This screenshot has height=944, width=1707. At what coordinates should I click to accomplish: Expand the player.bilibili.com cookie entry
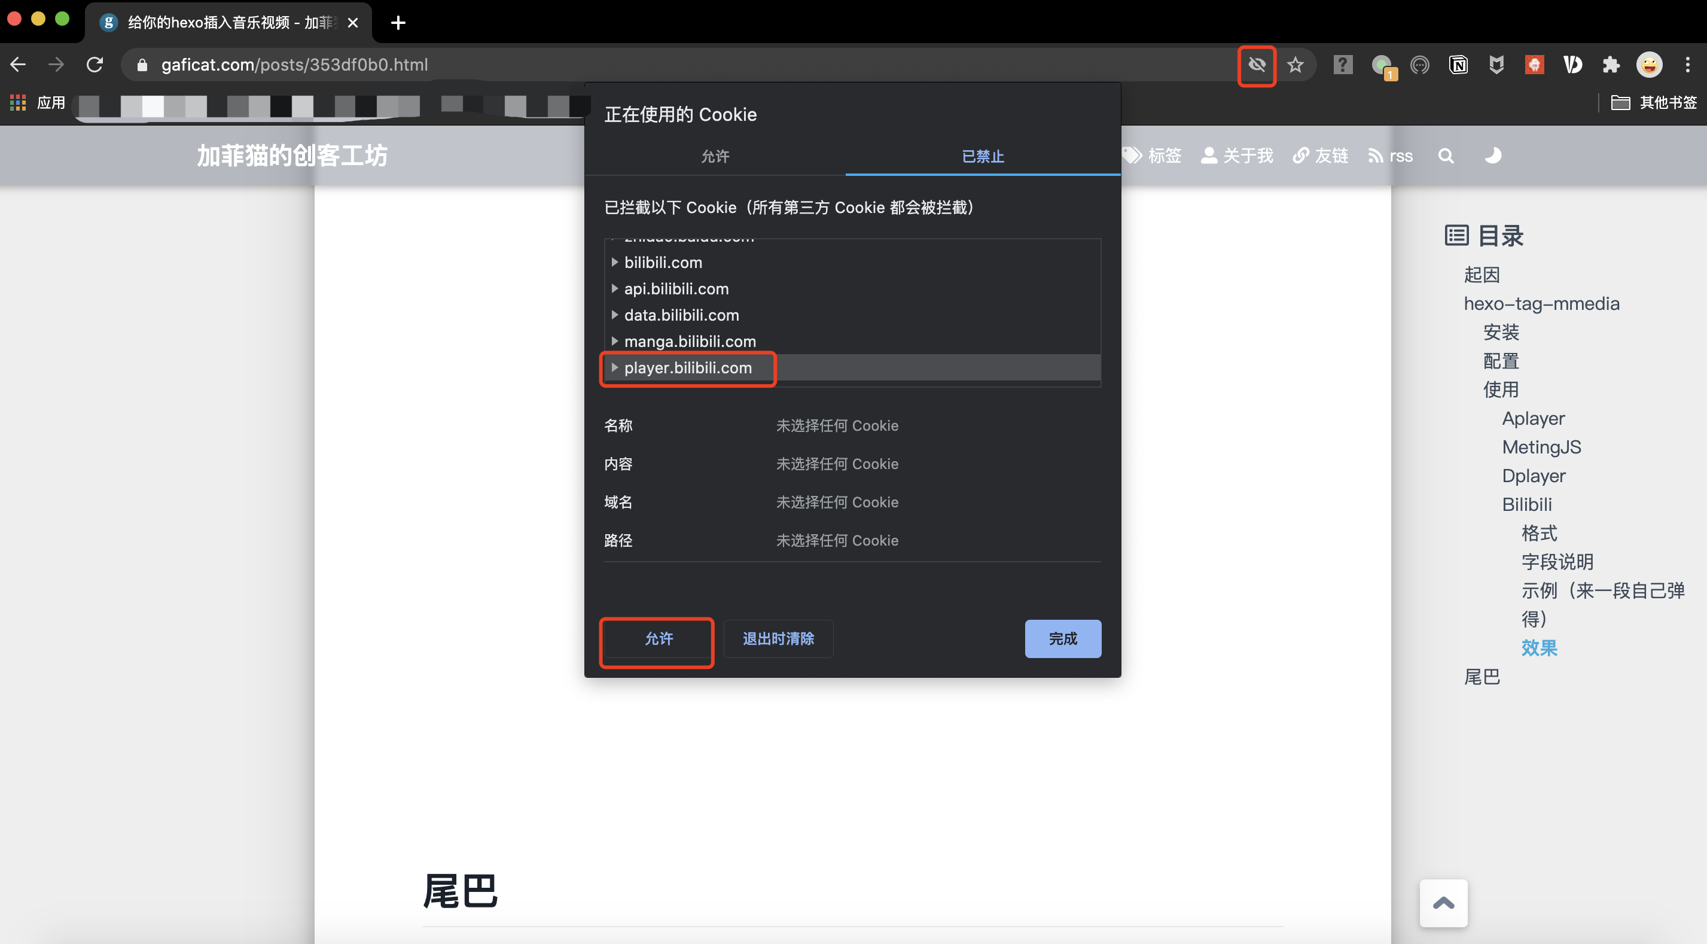pyautogui.click(x=614, y=367)
